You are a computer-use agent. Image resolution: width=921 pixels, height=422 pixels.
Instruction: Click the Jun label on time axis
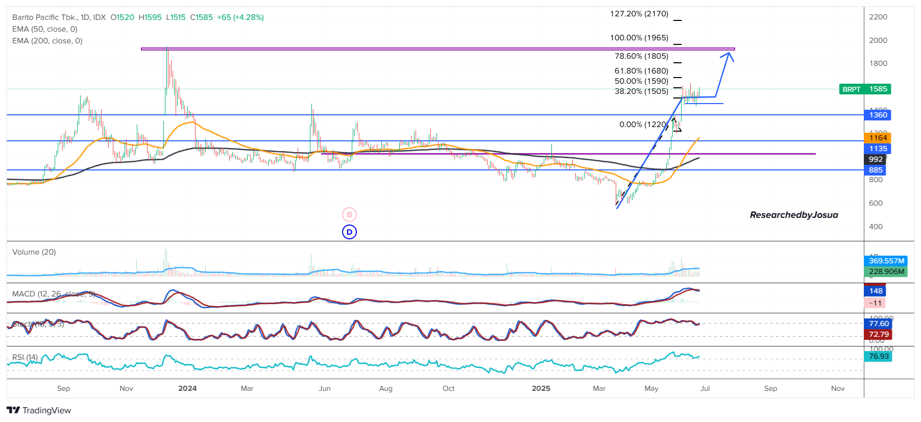coord(325,388)
